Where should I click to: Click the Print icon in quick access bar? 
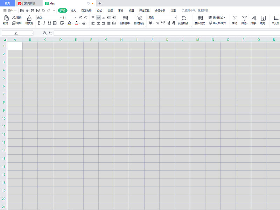[33, 10]
